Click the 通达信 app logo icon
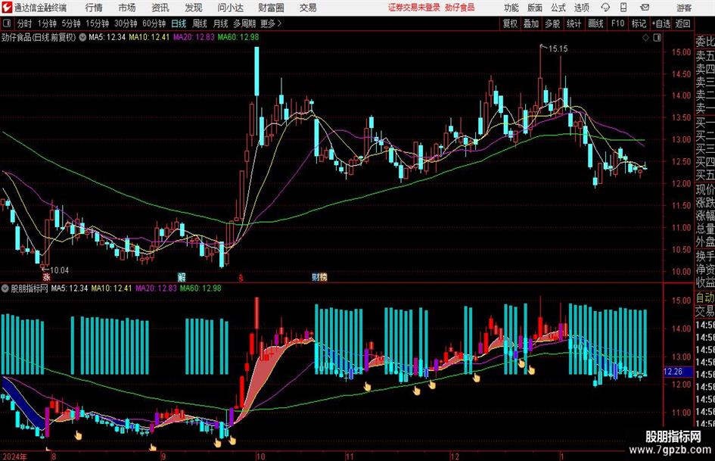715x461 pixels. pos(6,8)
